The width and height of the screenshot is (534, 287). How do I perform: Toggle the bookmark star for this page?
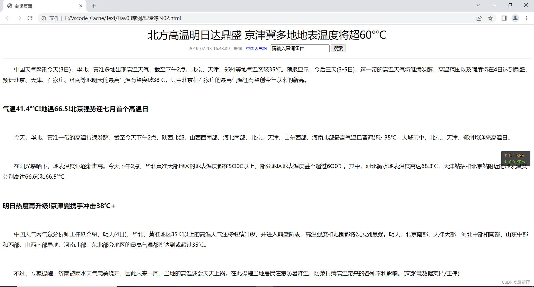click(x=491, y=18)
